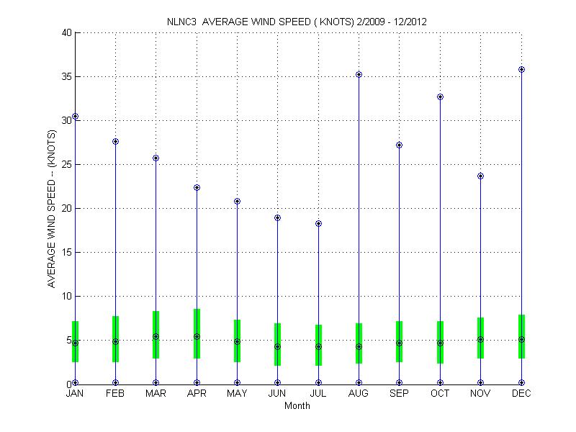The image size is (576, 432).
Task: Select the FEB tick label on x-axis
Action: click(115, 394)
